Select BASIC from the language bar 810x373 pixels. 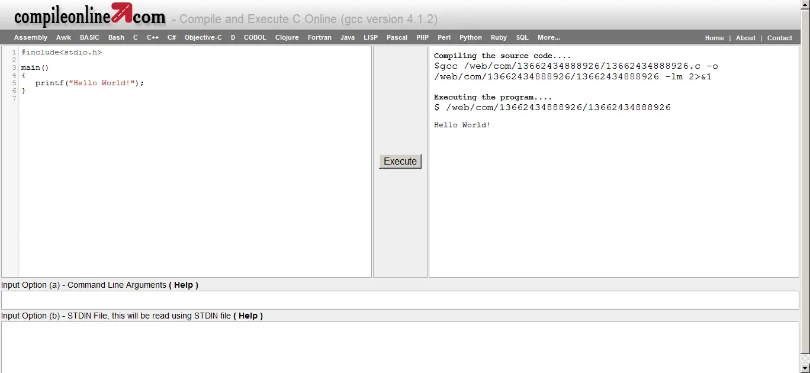pyautogui.click(x=89, y=37)
